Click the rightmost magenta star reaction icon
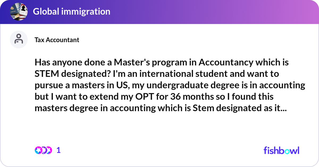 pos(49,150)
